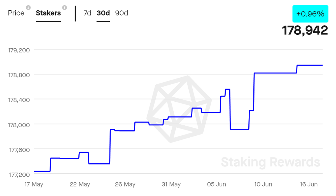Click the 178,942 stakers value
Viewport: 336px width, 196px height.
tap(305, 30)
